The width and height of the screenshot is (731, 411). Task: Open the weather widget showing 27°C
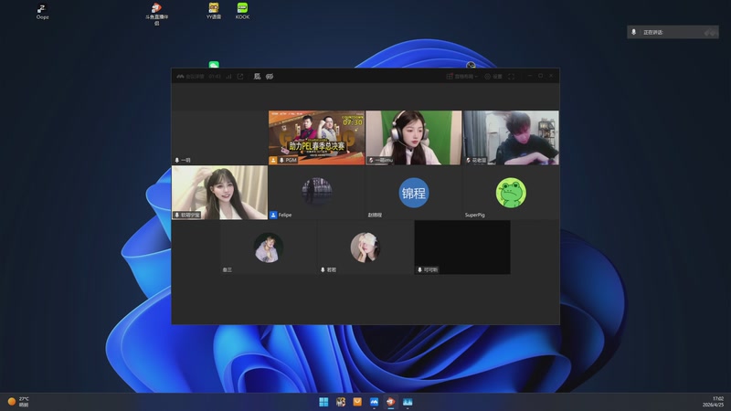tap(18, 402)
